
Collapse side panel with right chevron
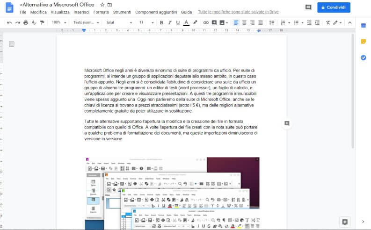363,222
